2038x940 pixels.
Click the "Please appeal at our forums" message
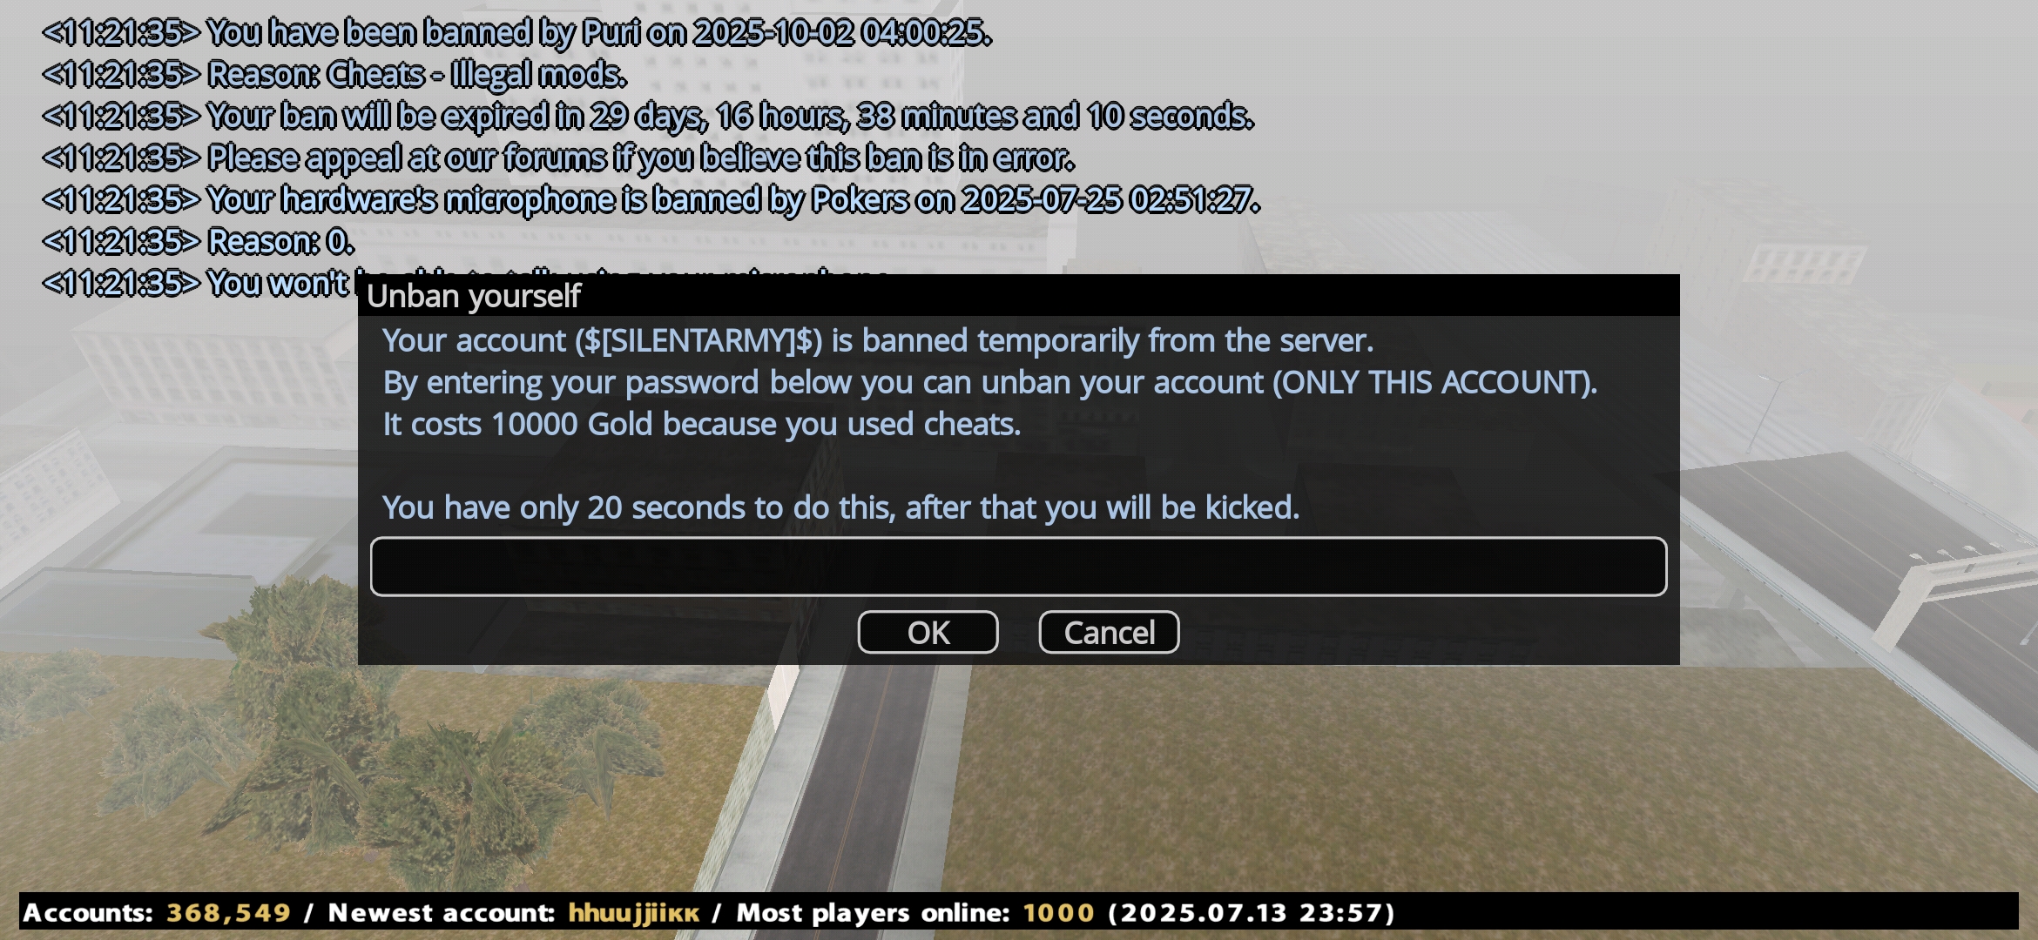pyautogui.click(x=558, y=158)
